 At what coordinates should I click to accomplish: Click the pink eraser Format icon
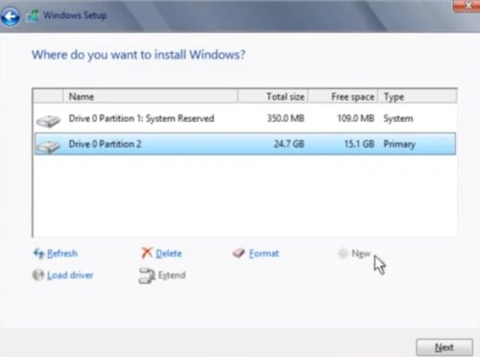[x=239, y=253]
